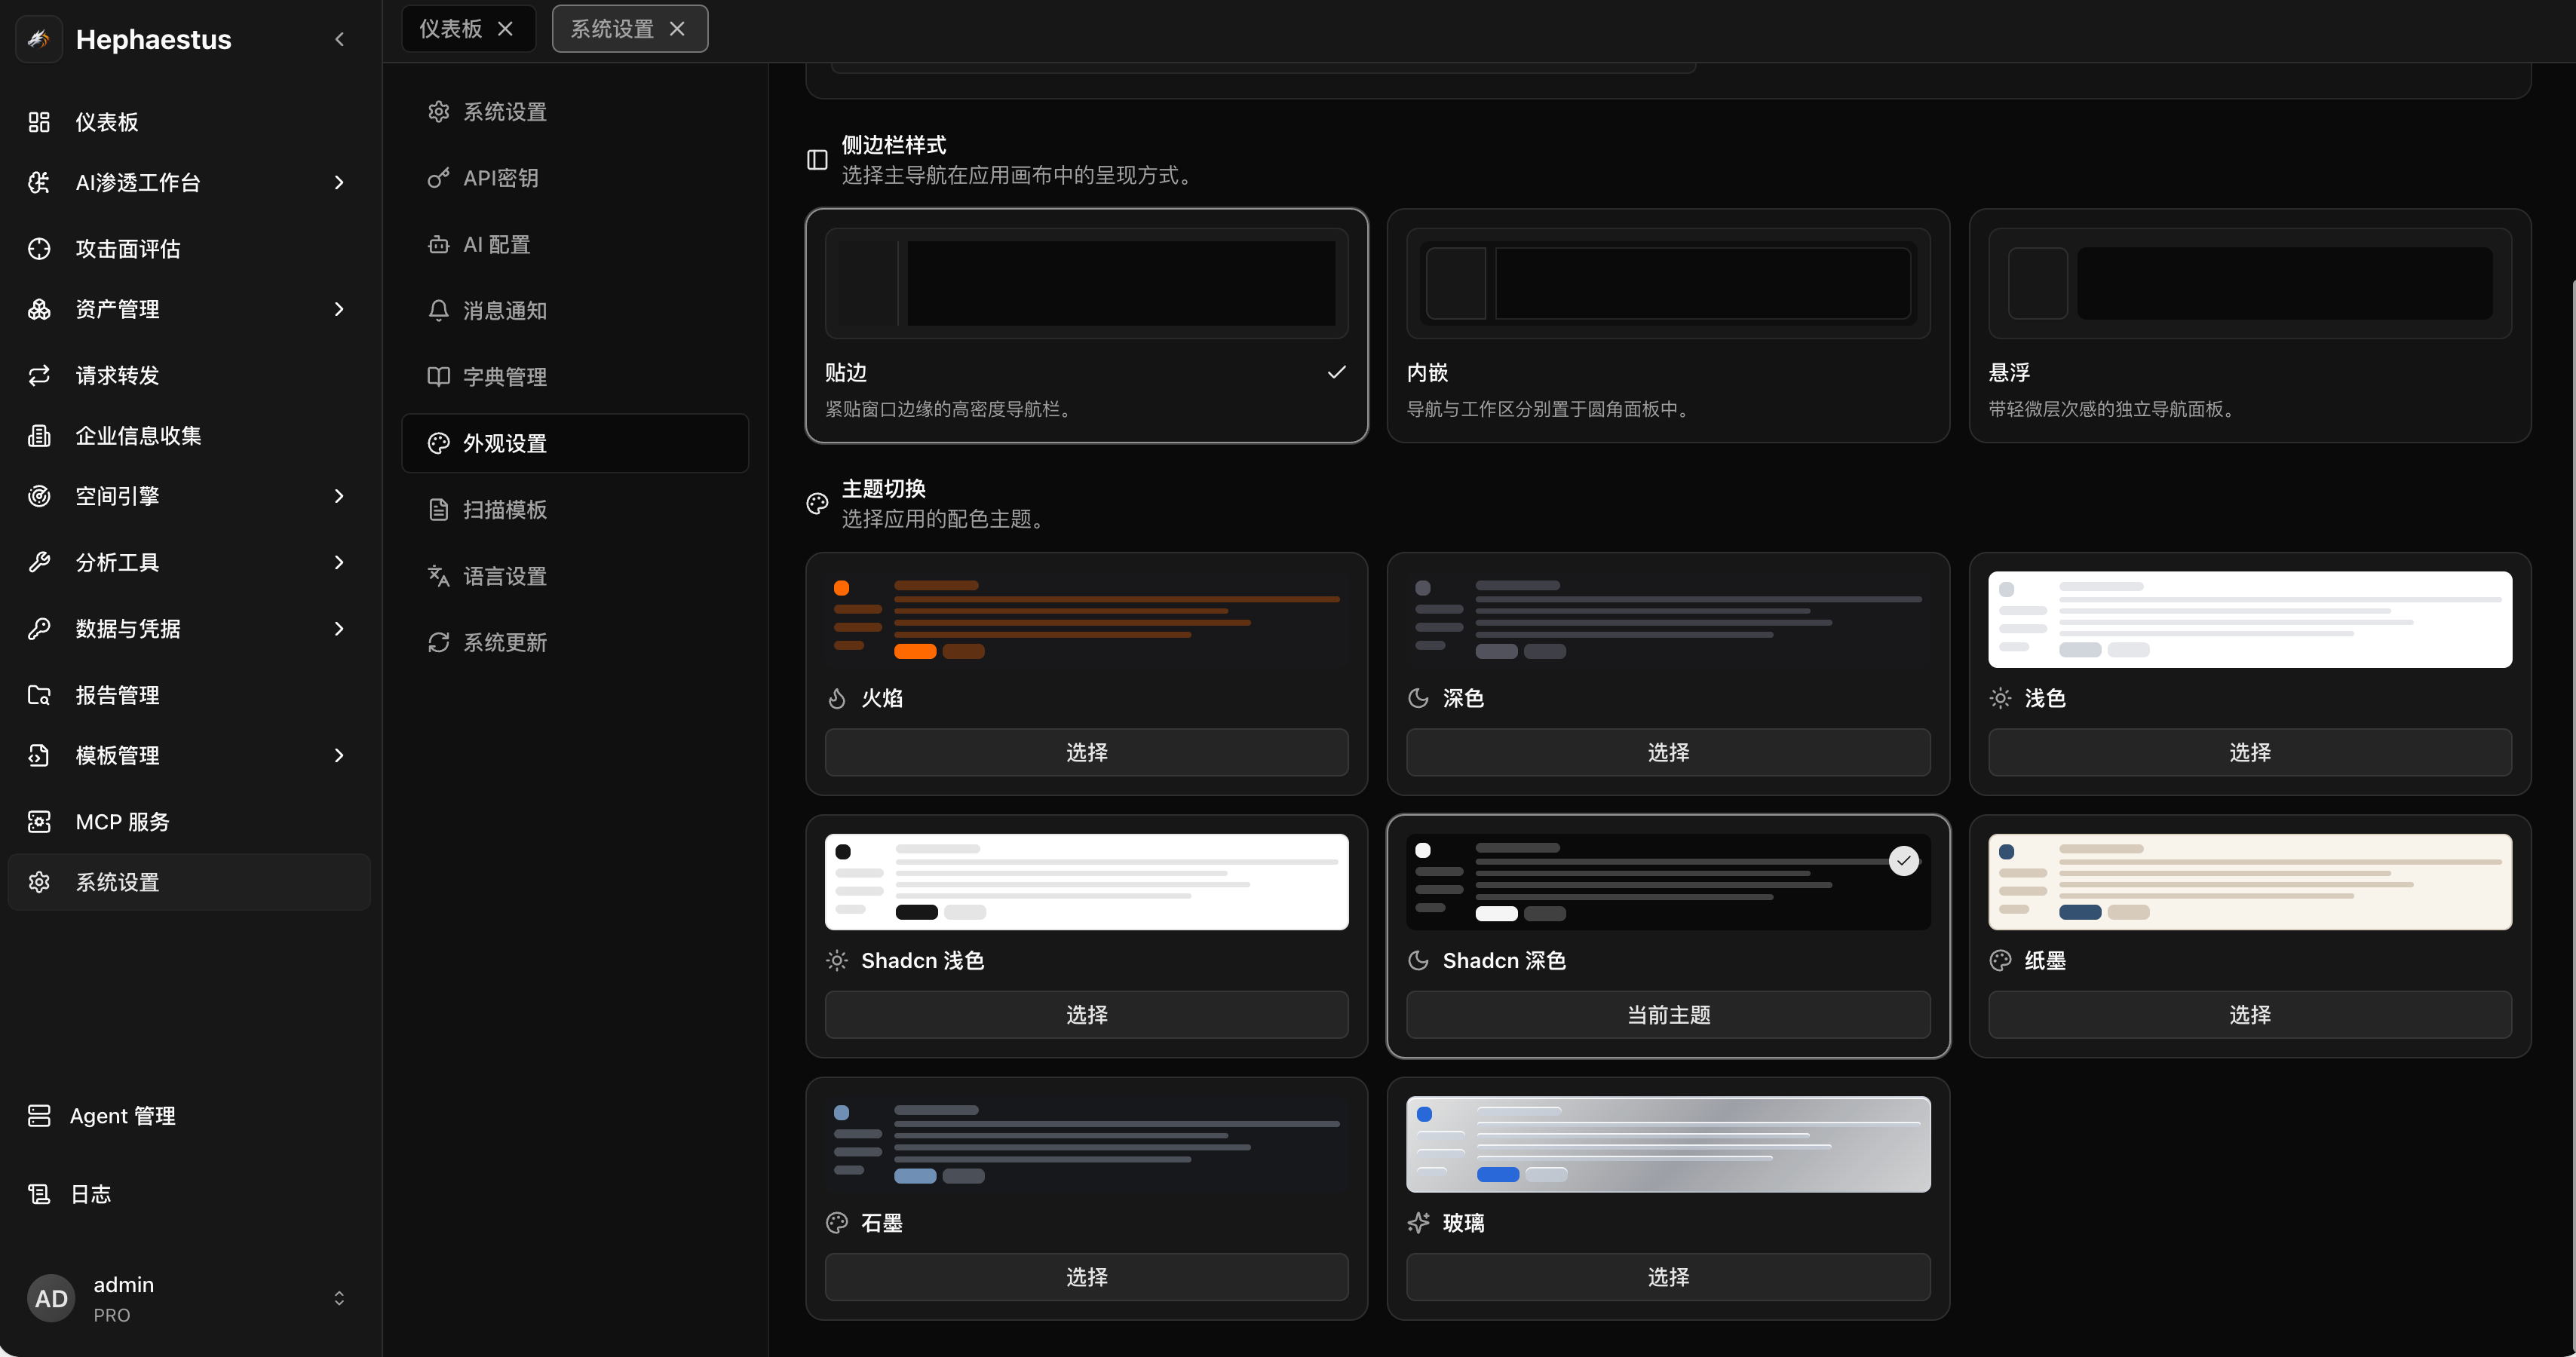Click the 消息通知 bell icon

[438, 311]
